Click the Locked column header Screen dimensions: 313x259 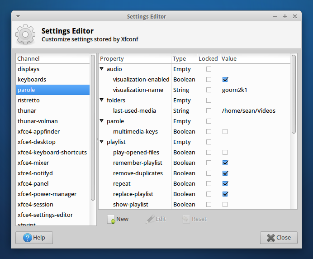(209, 59)
